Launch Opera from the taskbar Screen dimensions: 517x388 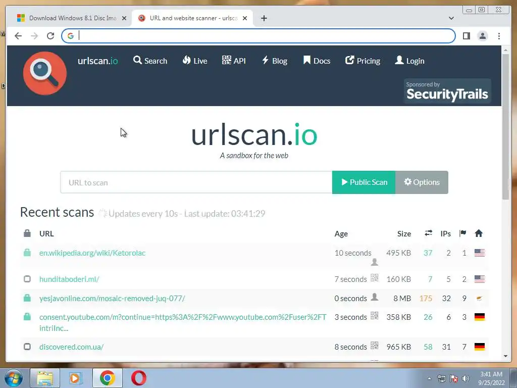tap(138, 378)
